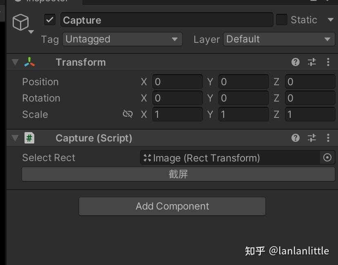The image size is (338, 265).
Task: Collapse the Transform component foldout
Action: (x=15, y=62)
